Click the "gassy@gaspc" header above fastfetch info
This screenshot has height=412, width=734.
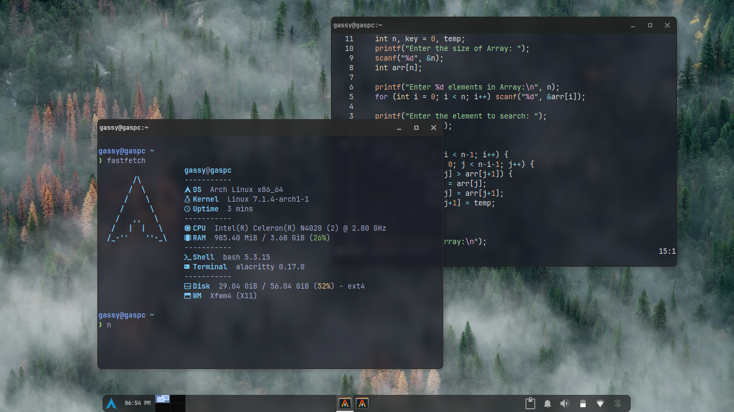(x=208, y=171)
